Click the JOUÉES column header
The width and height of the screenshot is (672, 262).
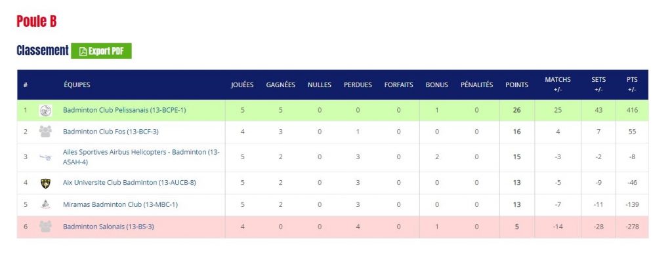(242, 84)
